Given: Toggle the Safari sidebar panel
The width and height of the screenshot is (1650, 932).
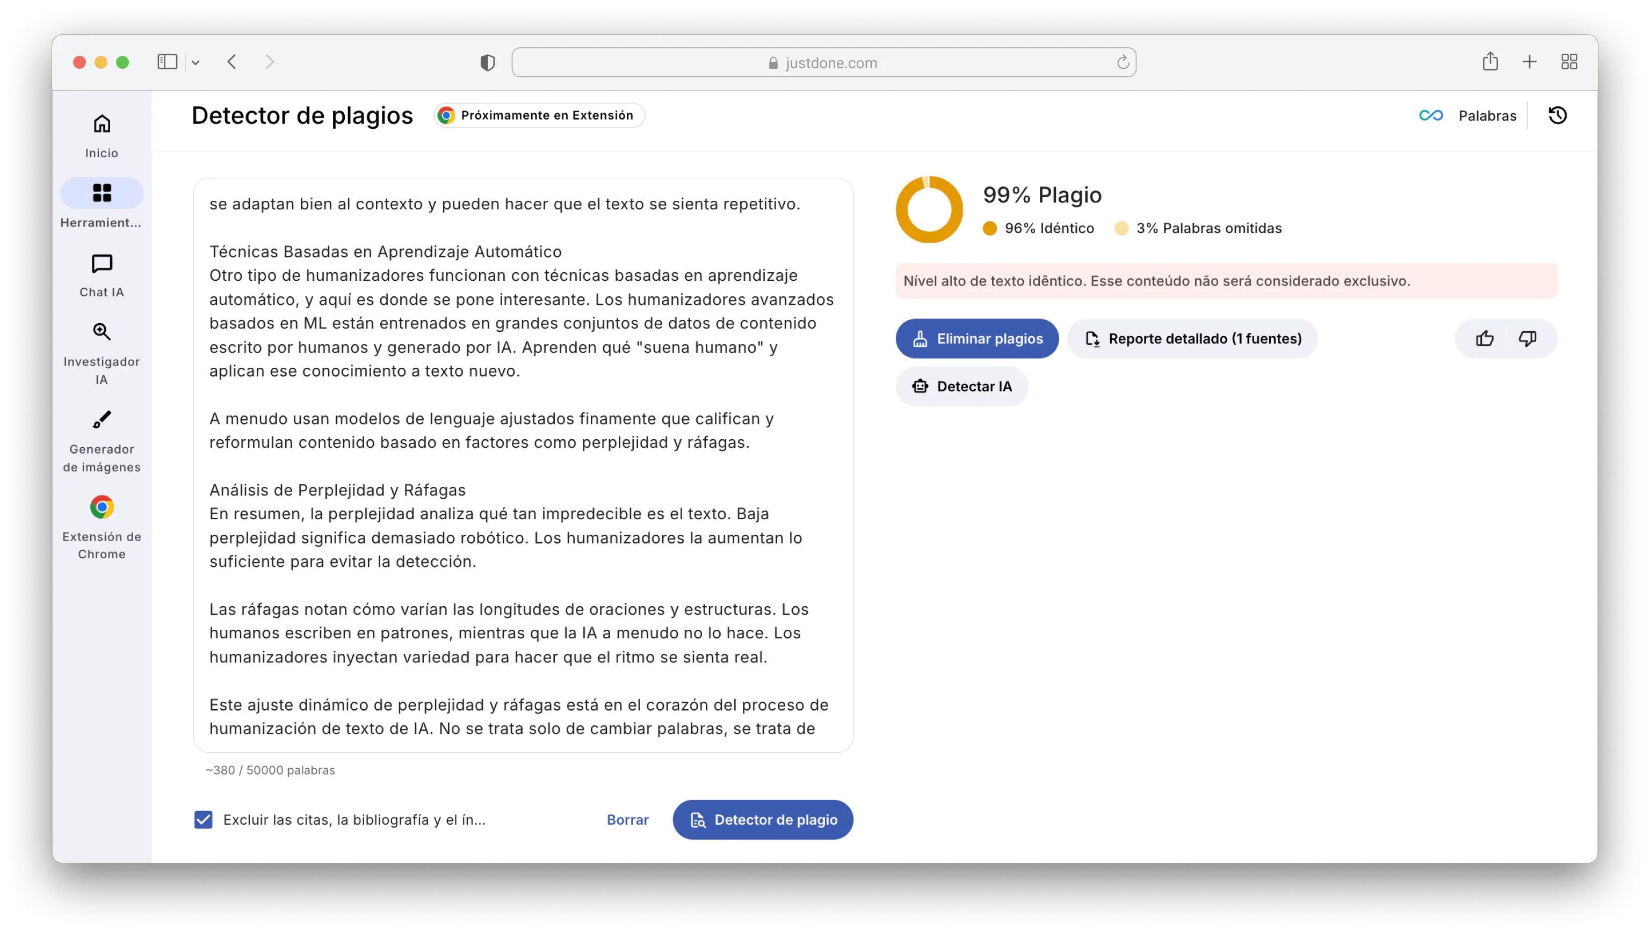Looking at the screenshot, I should point(167,62).
